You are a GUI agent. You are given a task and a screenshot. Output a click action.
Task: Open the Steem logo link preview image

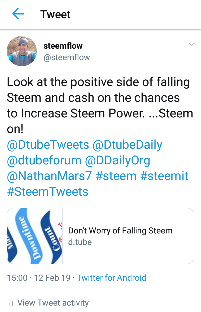pyautogui.click(x=35, y=236)
